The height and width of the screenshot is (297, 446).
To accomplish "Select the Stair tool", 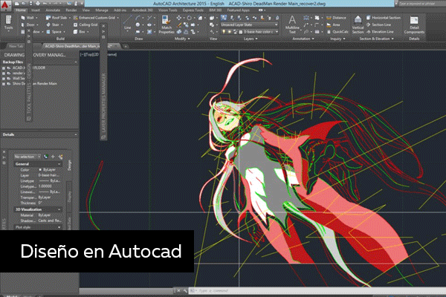I will (53, 25).
